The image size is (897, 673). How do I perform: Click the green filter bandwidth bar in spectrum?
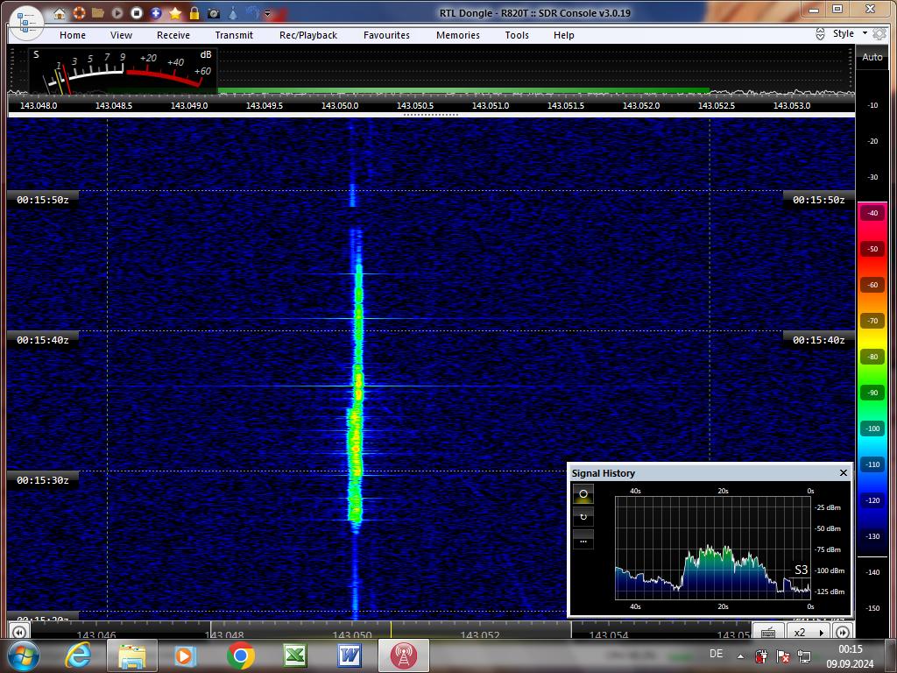point(464,90)
